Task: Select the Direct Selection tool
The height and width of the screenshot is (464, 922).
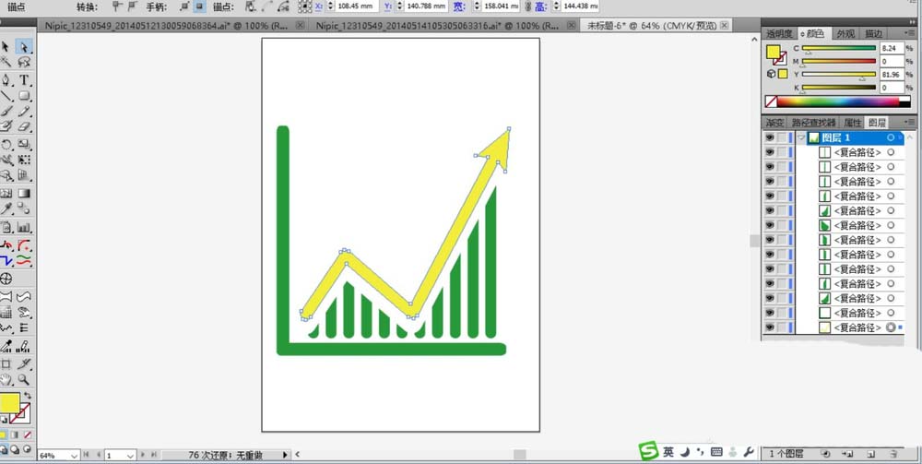Action: pyautogui.click(x=24, y=47)
